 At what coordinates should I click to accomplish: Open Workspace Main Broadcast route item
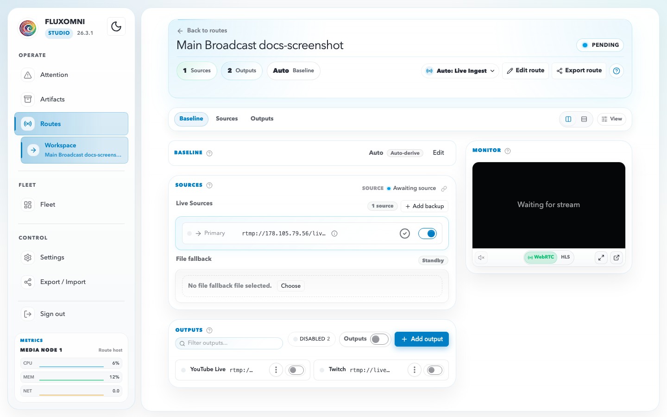[75, 150]
